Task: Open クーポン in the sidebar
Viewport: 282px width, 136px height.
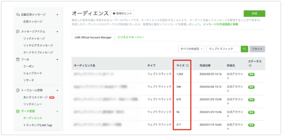Action: [29, 66]
